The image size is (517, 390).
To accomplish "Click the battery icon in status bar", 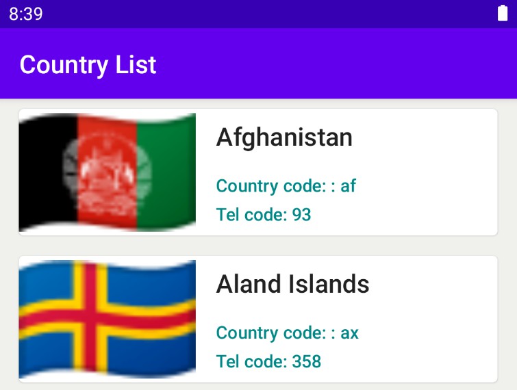I will tap(502, 14).
